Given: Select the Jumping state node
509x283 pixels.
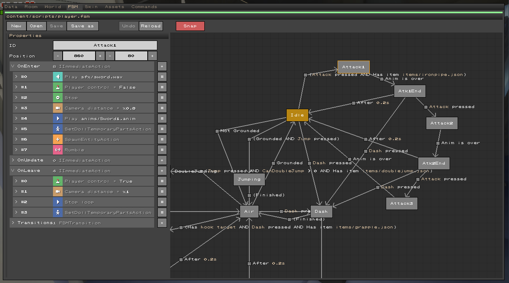Looking at the screenshot, I should 249,179.
